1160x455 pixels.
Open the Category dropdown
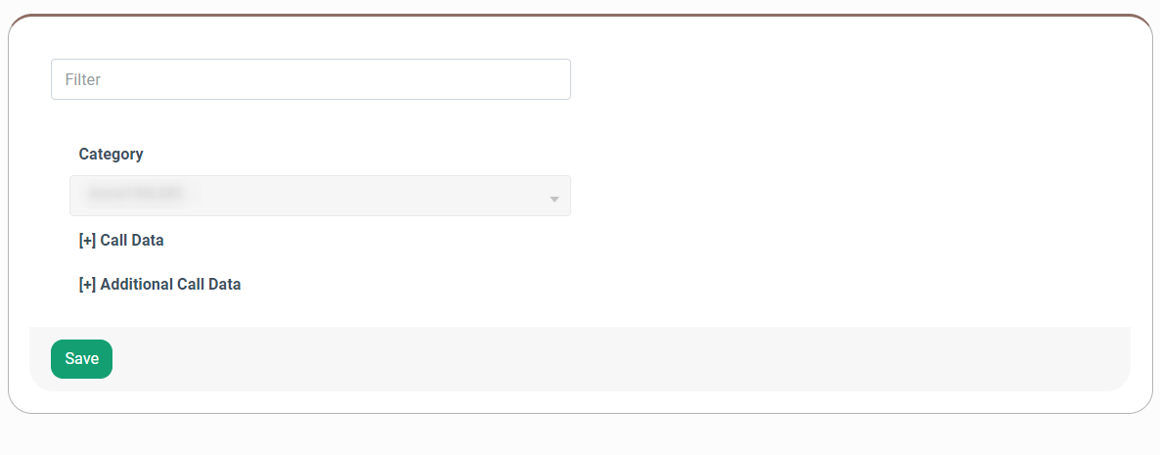click(x=320, y=196)
